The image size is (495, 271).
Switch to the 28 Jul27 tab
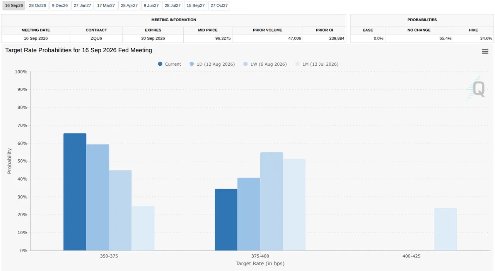click(173, 6)
